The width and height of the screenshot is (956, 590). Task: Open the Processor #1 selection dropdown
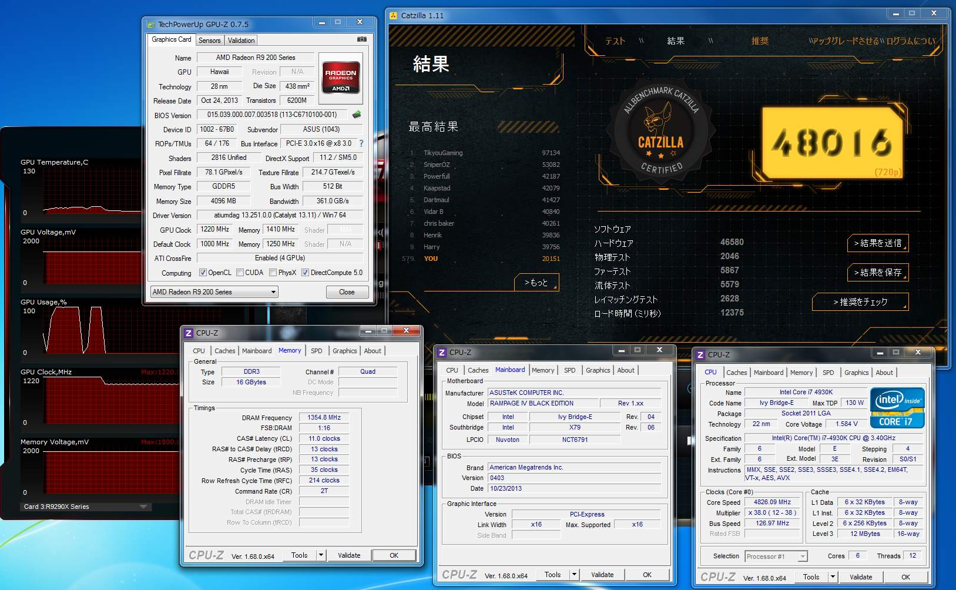tap(776, 557)
